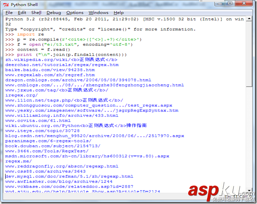Viewport: 257px width, 204px height.
Task: Click the zhengzhe30fengzhongjiaocheng.html line
Action: point(94,85)
